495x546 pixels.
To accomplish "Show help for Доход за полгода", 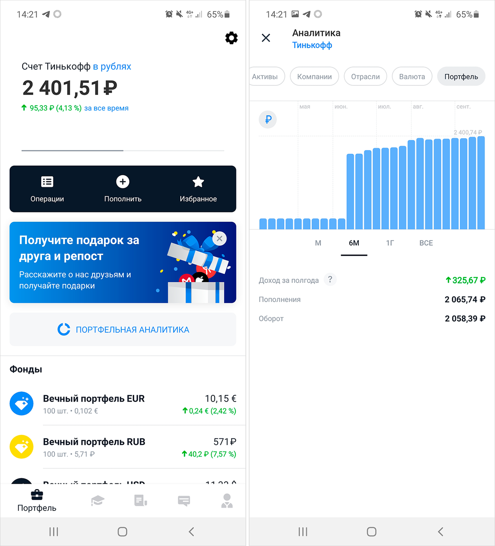I will point(330,280).
